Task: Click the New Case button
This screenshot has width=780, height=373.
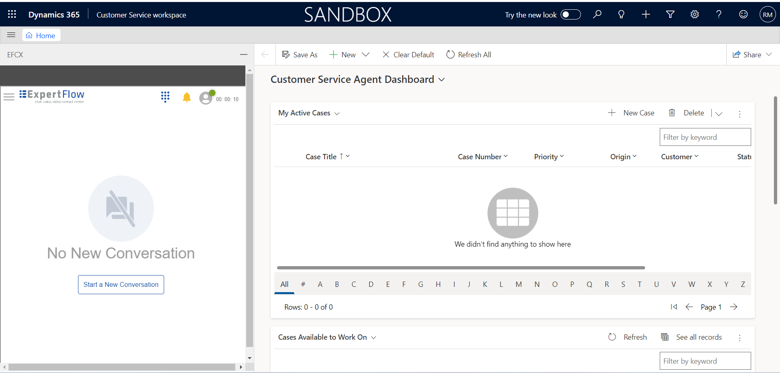Action: pyautogui.click(x=631, y=113)
